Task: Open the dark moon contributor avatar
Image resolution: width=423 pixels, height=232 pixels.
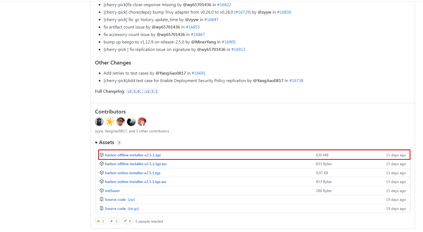Action: 131,122
